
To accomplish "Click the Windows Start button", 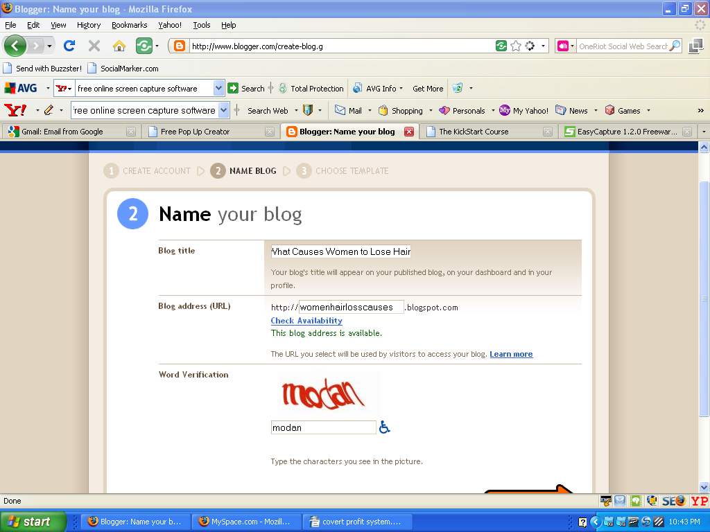I will [33, 522].
